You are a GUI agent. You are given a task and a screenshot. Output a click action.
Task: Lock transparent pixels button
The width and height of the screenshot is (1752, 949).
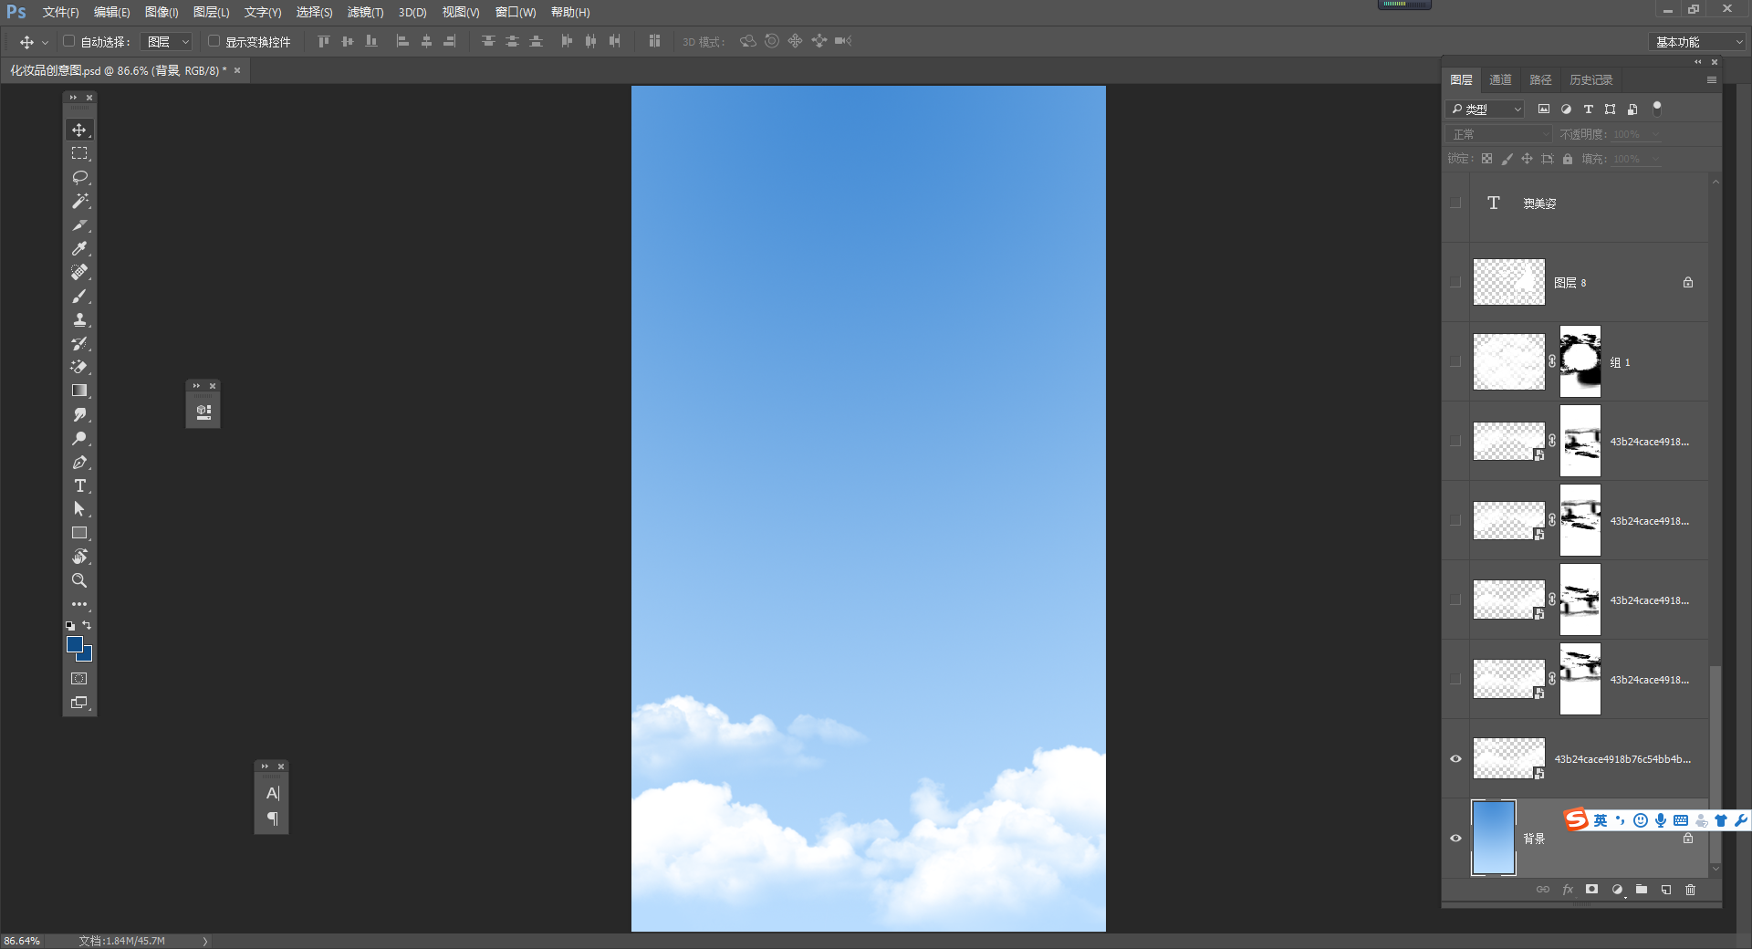[1486, 159]
